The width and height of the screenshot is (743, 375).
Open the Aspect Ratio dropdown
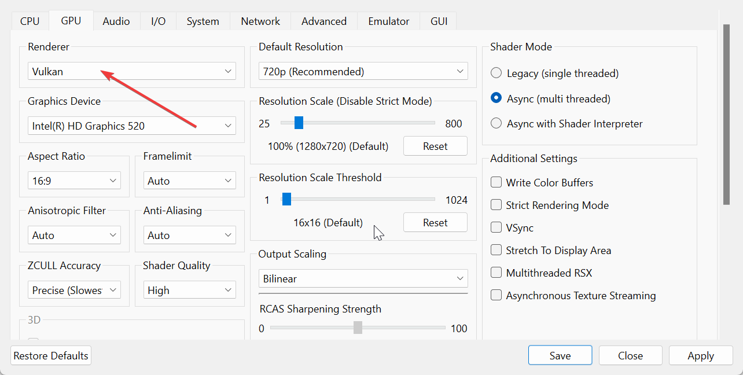(74, 181)
